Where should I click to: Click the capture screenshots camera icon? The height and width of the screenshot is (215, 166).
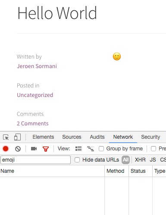click(34, 149)
